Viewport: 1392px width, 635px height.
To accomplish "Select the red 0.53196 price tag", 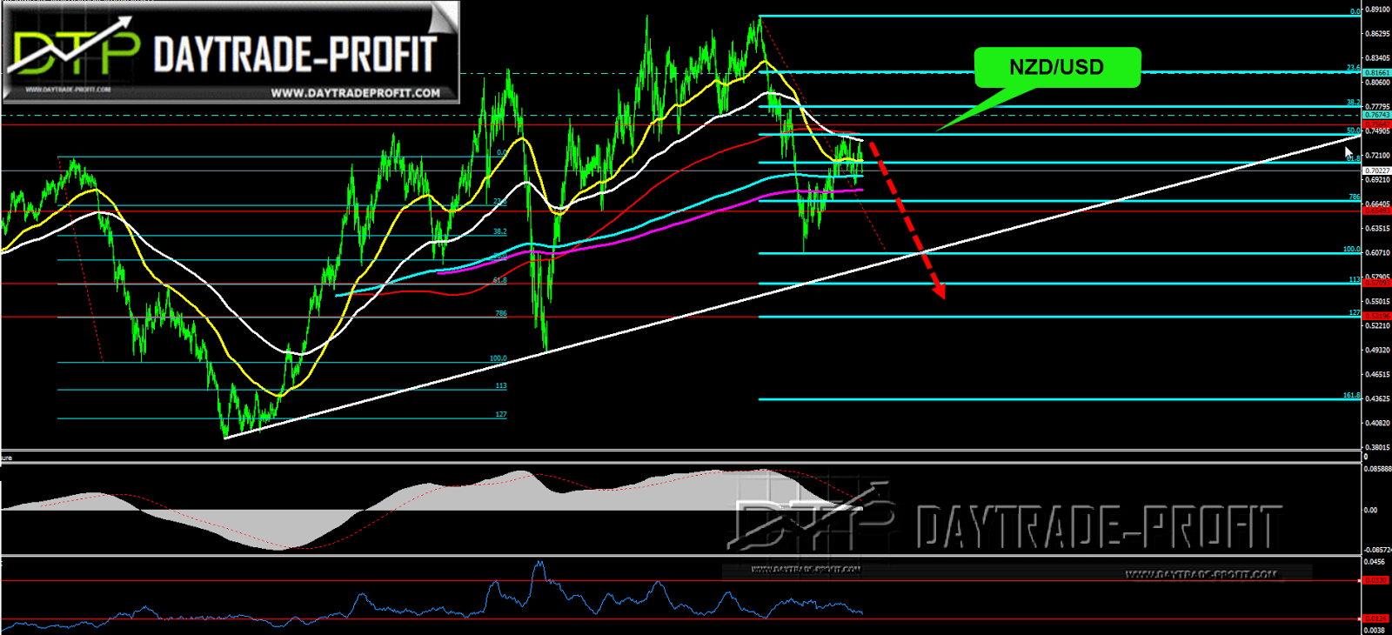I will (1377, 316).
